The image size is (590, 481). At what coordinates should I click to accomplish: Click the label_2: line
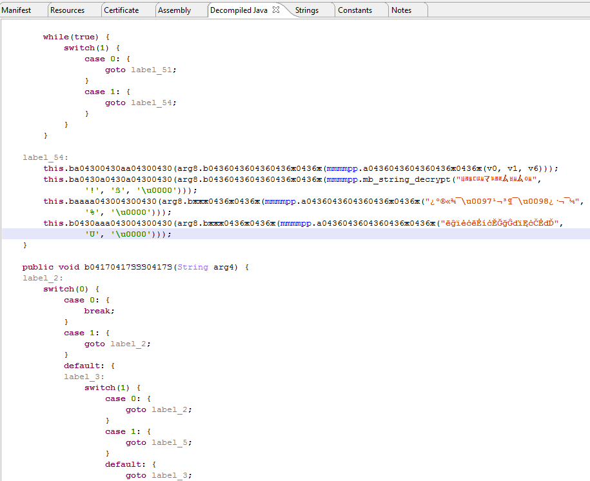[43, 278]
